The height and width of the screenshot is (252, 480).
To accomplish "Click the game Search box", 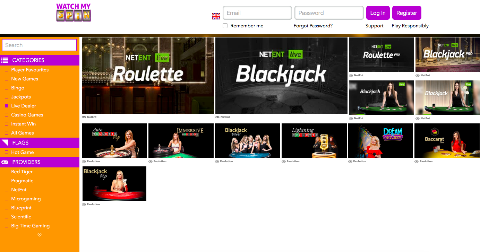I will click(x=39, y=45).
